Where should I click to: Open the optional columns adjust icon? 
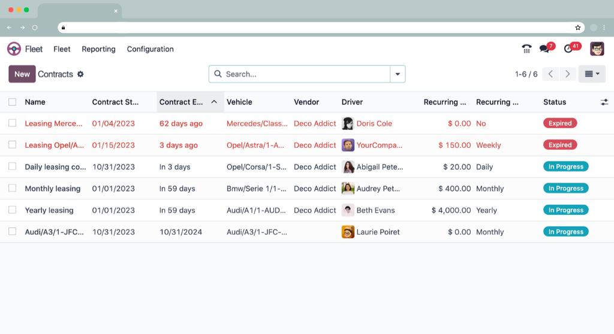pos(604,102)
